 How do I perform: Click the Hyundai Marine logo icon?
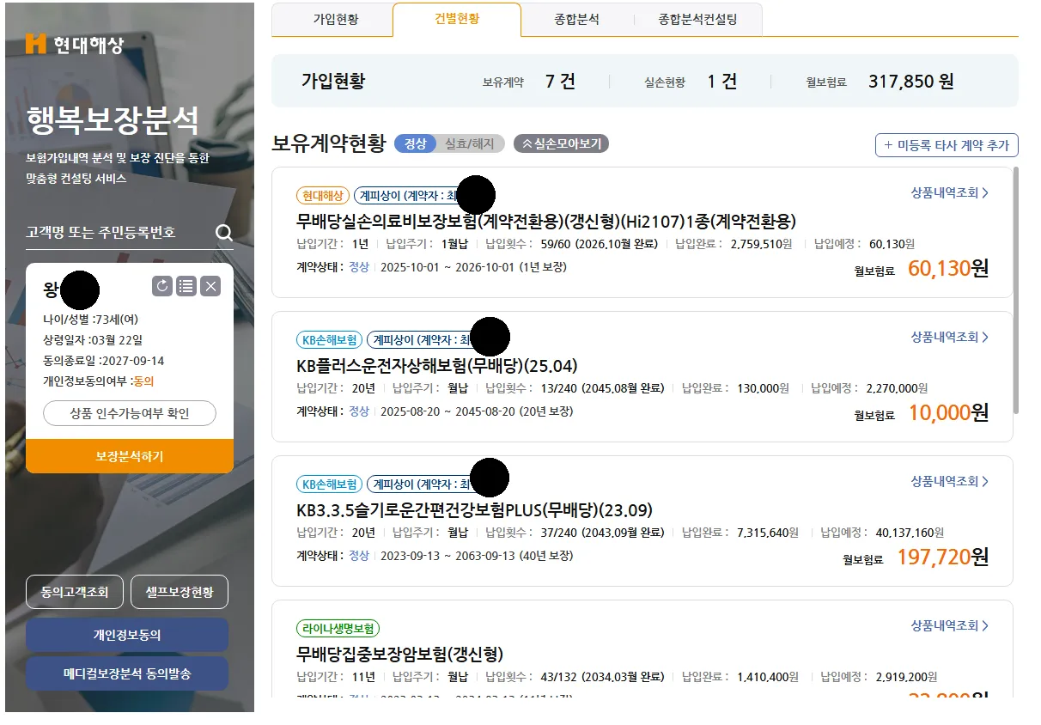[36, 44]
